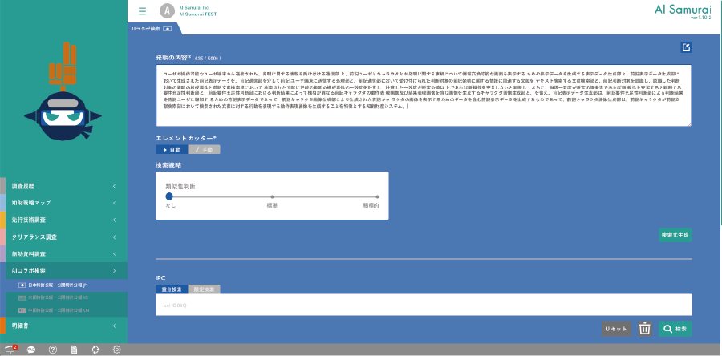This screenshot has height=356, width=722.
Task: Click the 検索式生成 button
Action: [x=675, y=235]
